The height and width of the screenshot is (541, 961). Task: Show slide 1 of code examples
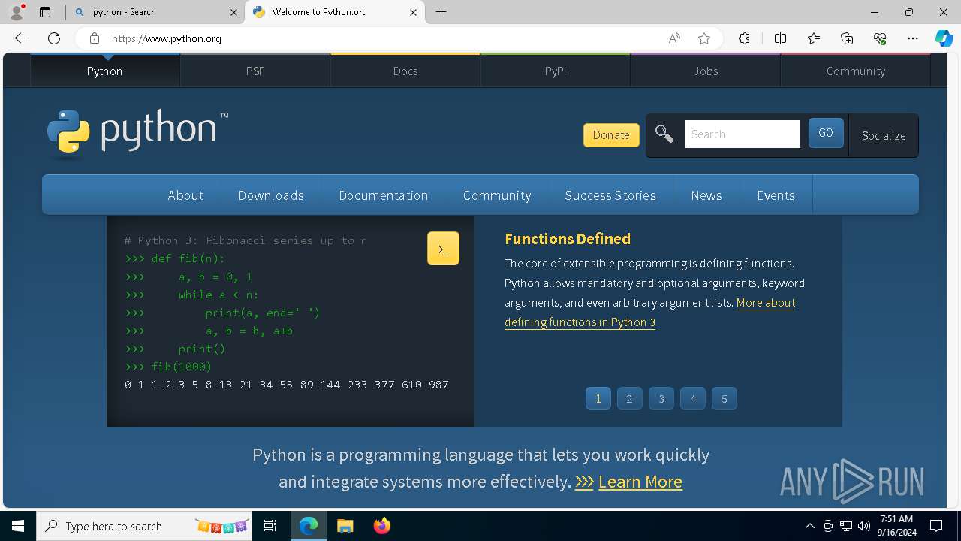pos(598,398)
